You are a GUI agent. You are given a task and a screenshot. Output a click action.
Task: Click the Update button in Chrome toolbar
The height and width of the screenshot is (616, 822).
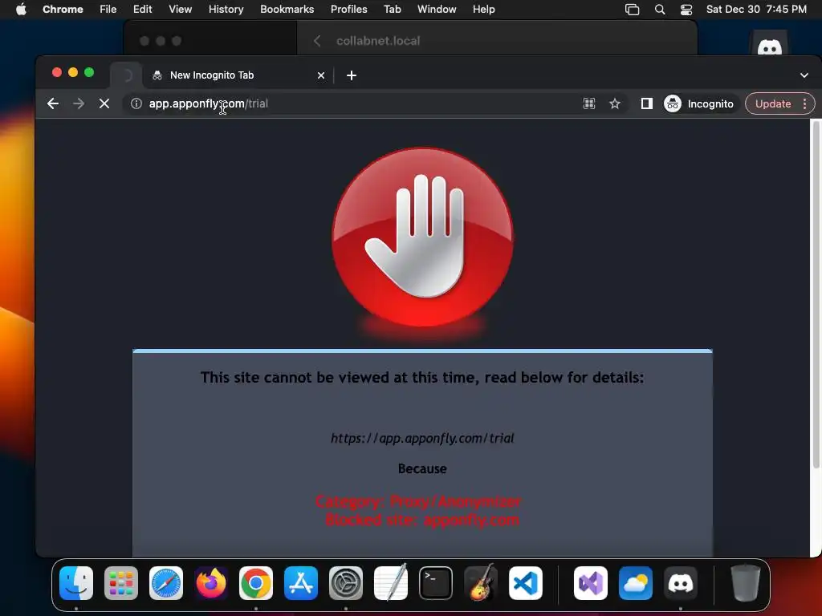(773, 103)
